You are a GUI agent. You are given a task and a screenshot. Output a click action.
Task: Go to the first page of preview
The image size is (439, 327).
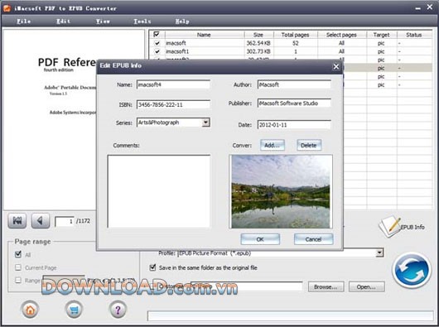pyautogui.click(x=17, y=221)
